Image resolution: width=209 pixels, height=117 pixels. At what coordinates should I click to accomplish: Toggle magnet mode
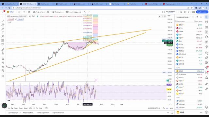point(3,59)
